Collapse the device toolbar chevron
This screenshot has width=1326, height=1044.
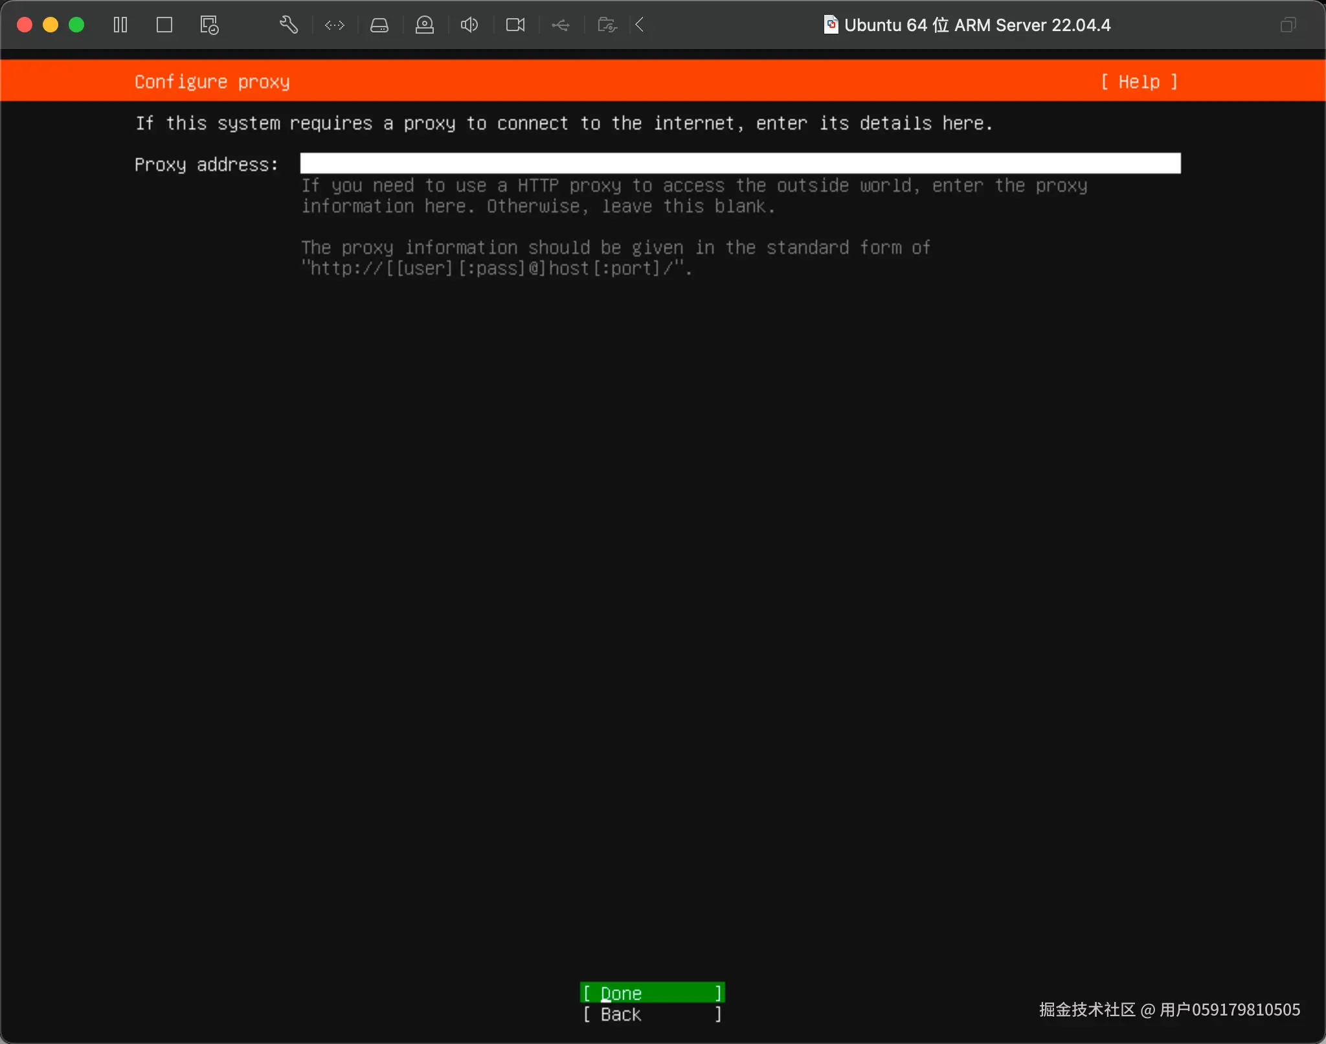pyautogui.click(x=640, y=25)
